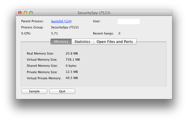The height and width of the screenshot is (121, 188).
Task: Select the Shared Memory Size 0 bytes value
Action: coord(71,66)
